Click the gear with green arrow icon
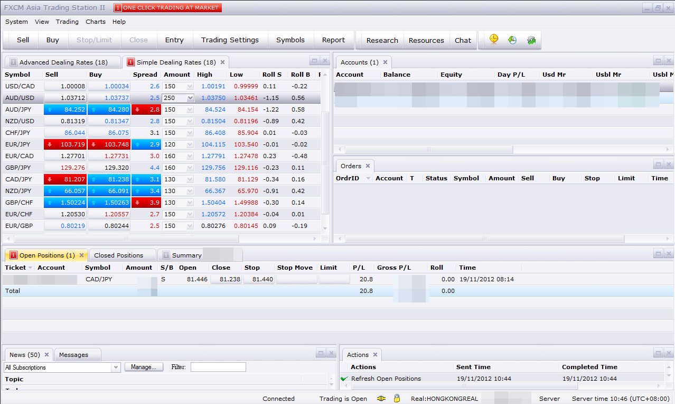675x404 pixels. 531,40
